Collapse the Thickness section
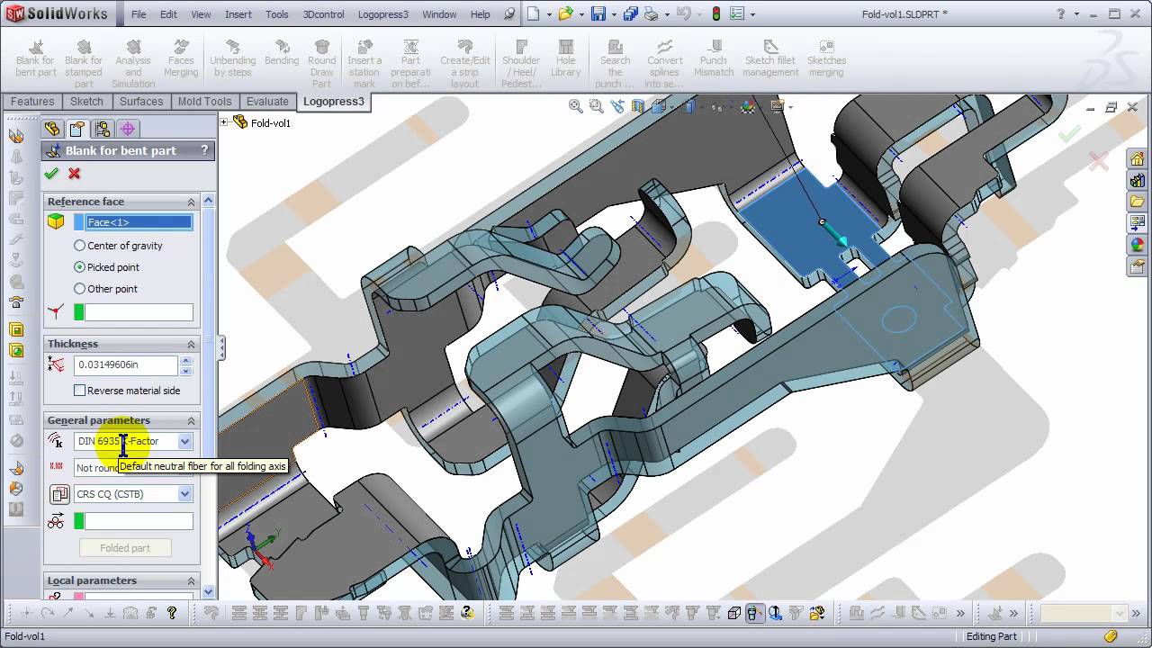Viewport: 1152px width, 648px height. click(x=191, y=344)
